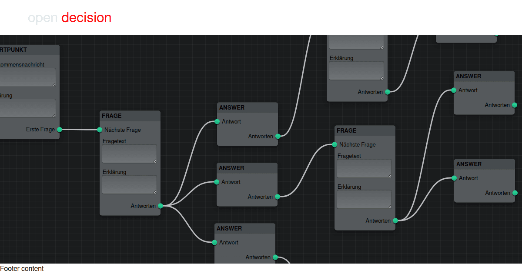Click the Antworten output port on right FRAGE node
The height and width of the screenshot is (274, 522).
[x=395, y=221]
